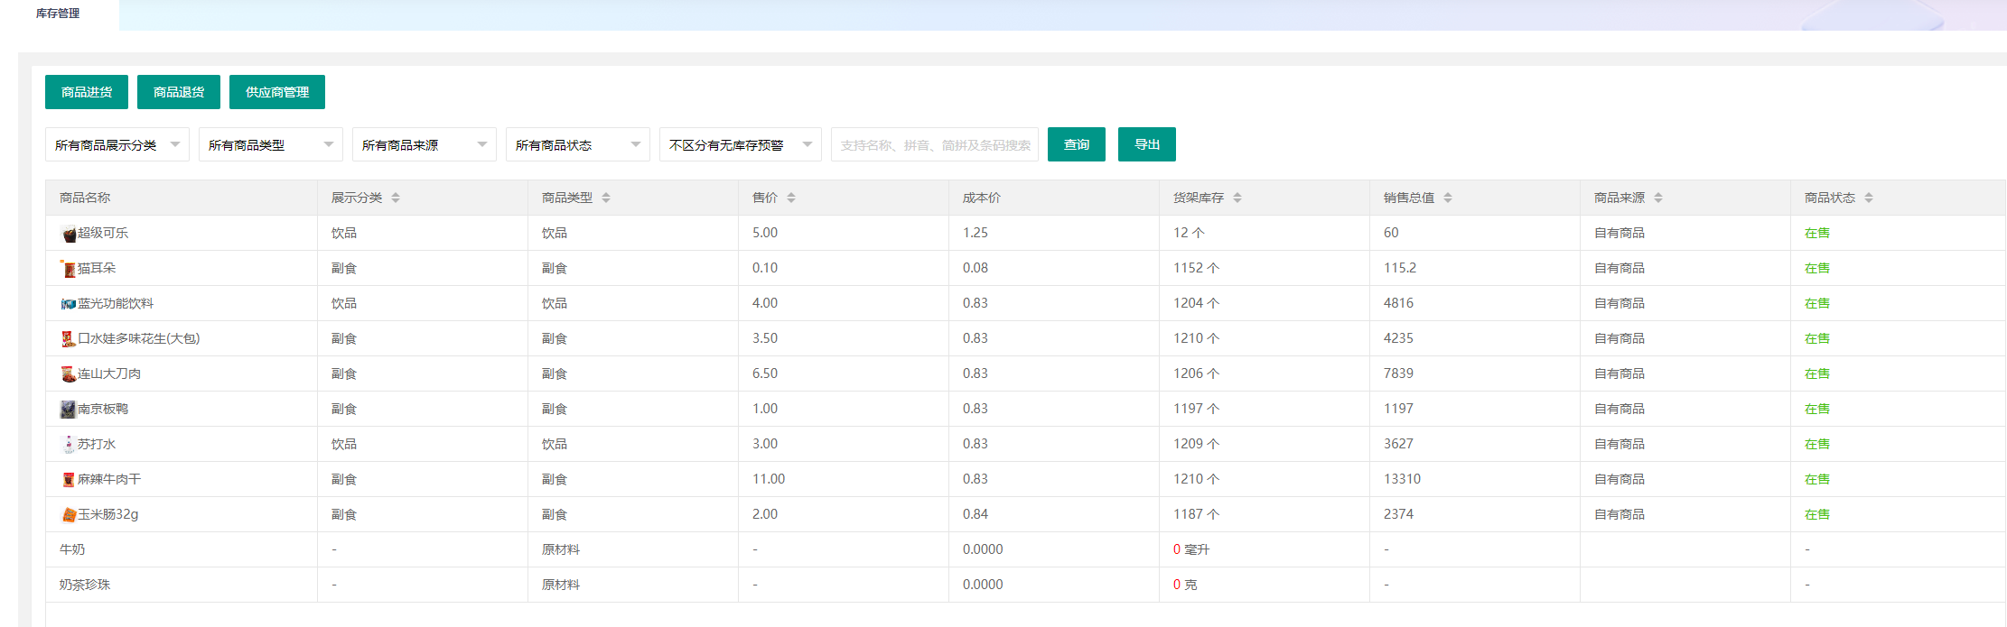
Task: Click the 蓝光功能饮料 product icon
Action: [68, 304]
